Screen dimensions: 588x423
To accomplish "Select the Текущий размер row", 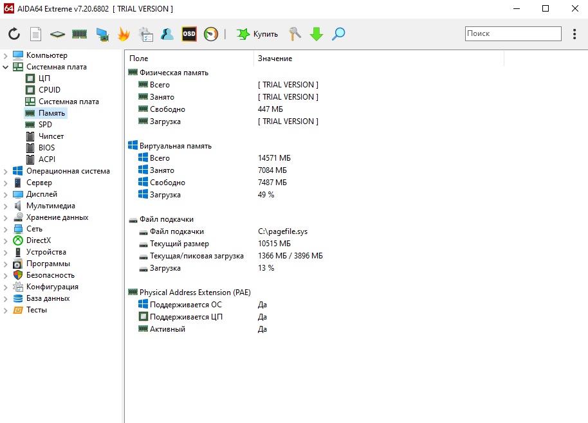I will coord(179,244).
